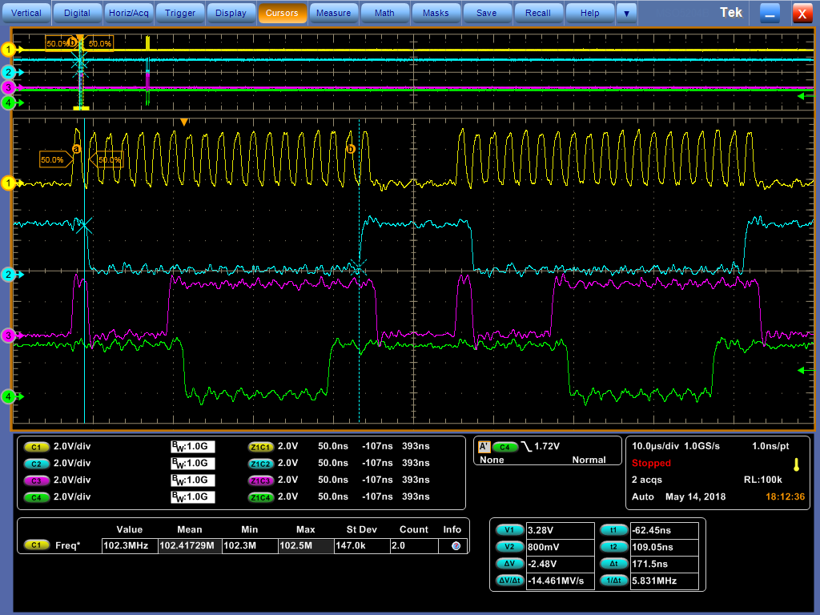This screenshot has height=615, width=820.
Task: Toggle channel 2 waveform marker on the graticule
Action: [x=8, y=274]
